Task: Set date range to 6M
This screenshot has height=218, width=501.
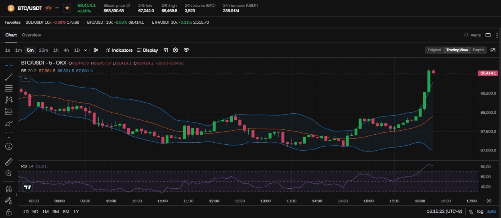Action: tap(66, 211)
